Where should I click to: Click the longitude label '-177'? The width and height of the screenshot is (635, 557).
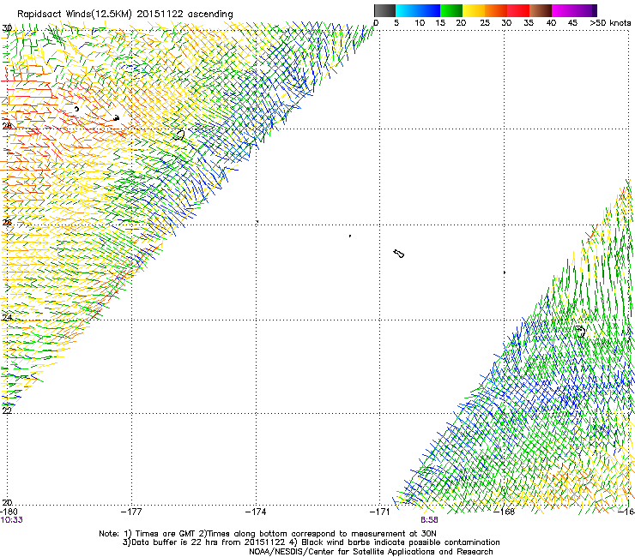(x=131, y=512)
